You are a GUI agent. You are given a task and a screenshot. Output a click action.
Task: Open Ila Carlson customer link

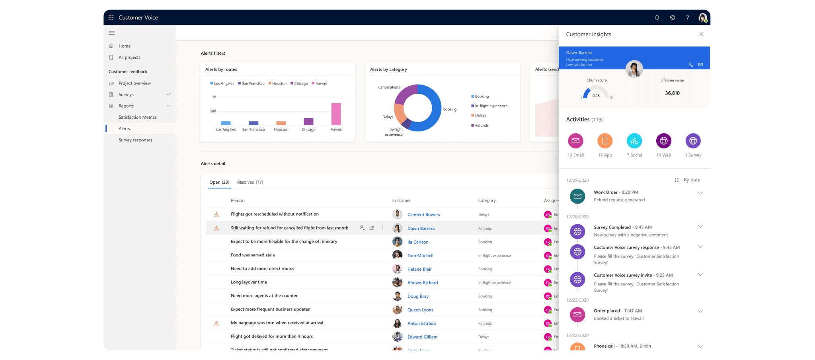coord(418,242)
